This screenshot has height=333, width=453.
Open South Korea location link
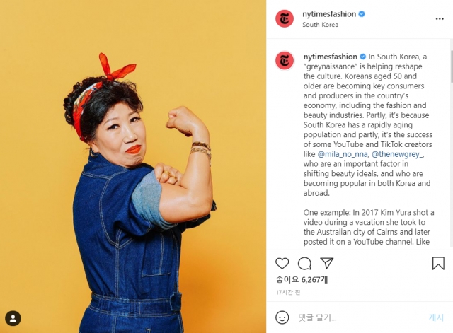pyautogui.click(x=320, y=25)
